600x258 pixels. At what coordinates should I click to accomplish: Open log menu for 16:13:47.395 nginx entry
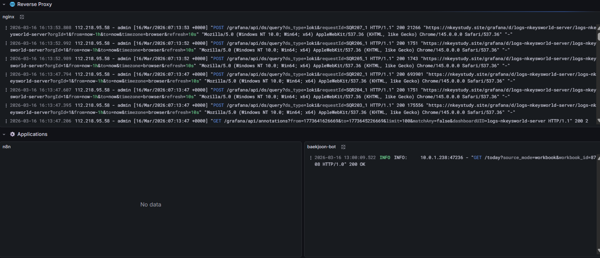6,106
